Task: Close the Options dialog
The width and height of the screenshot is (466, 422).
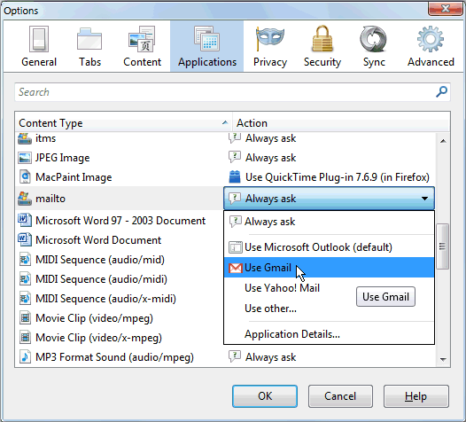Action: coord(445,9)
